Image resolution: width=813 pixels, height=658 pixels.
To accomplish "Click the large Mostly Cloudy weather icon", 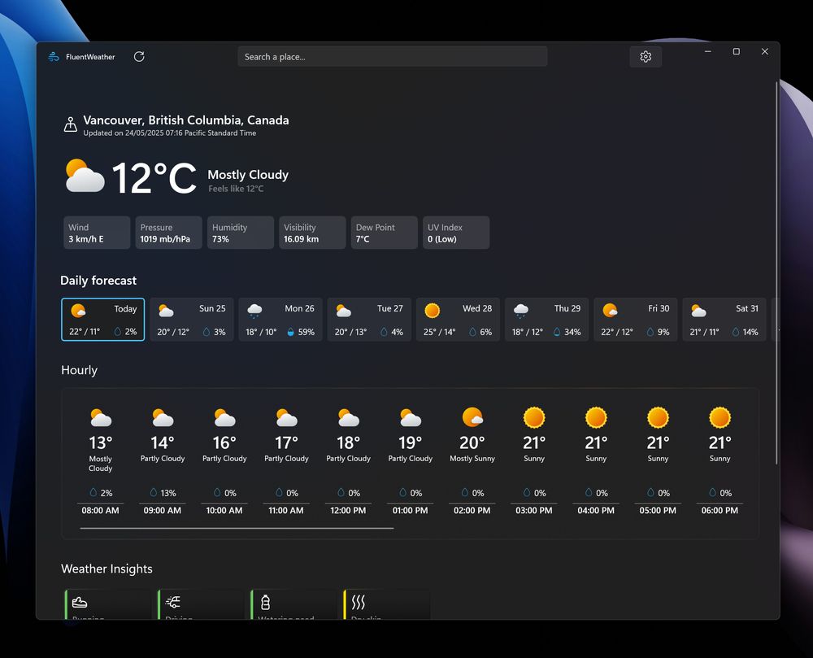I will (x=85, y=176).
